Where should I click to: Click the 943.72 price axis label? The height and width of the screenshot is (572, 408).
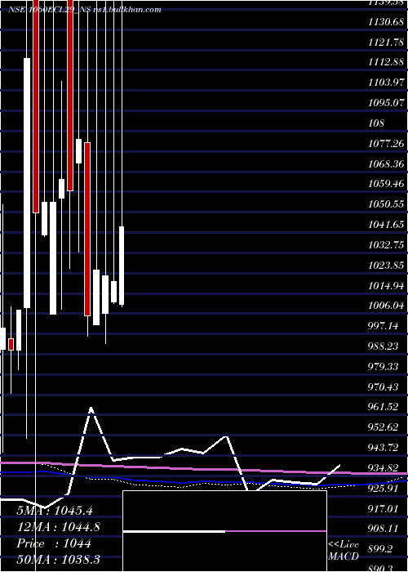pyautogui.click(x=384, y=447)
